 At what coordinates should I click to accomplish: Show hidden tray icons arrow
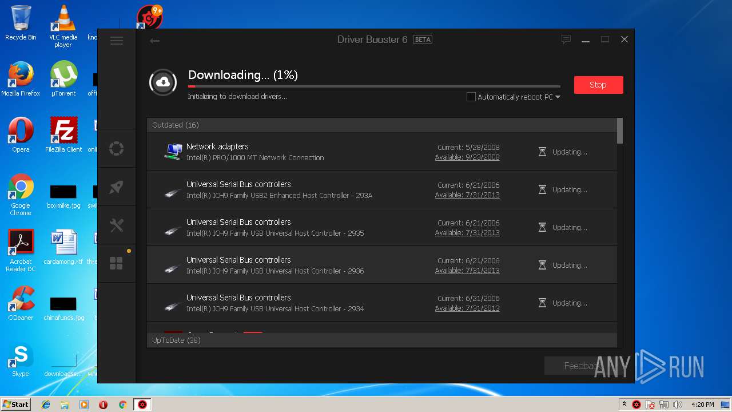pyautogui.click(x=624, y=405)
